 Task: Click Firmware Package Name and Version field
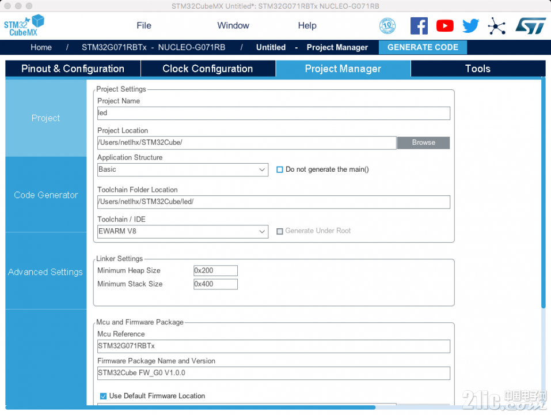click(273, 373)
